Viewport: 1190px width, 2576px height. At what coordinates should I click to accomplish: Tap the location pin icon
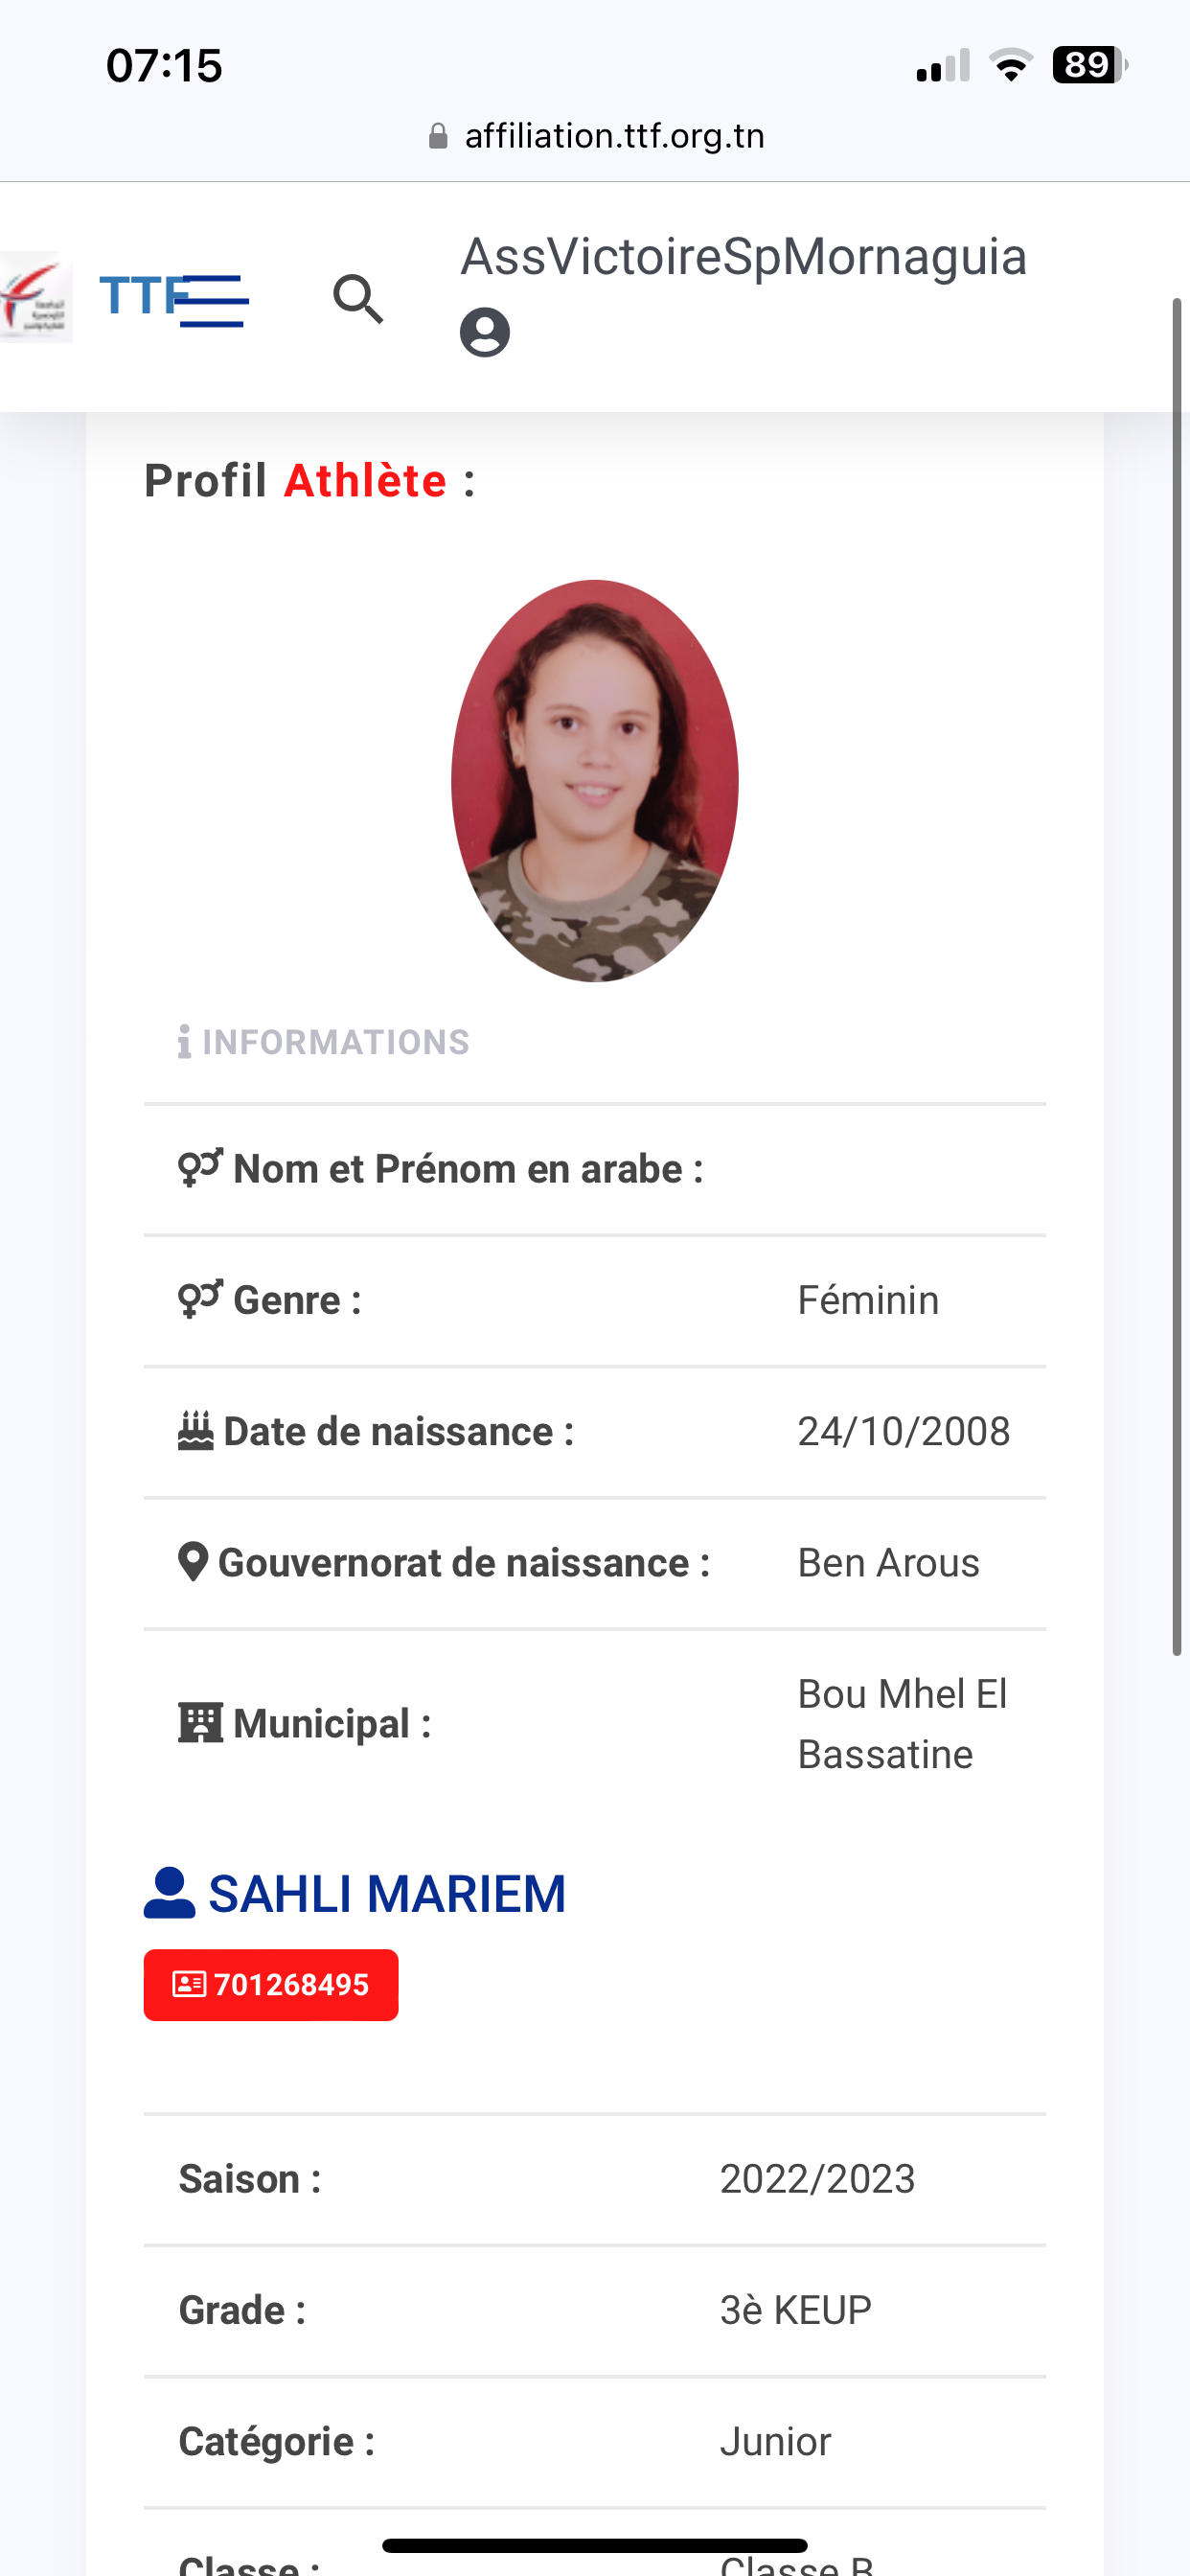[x=193, y=1562]
